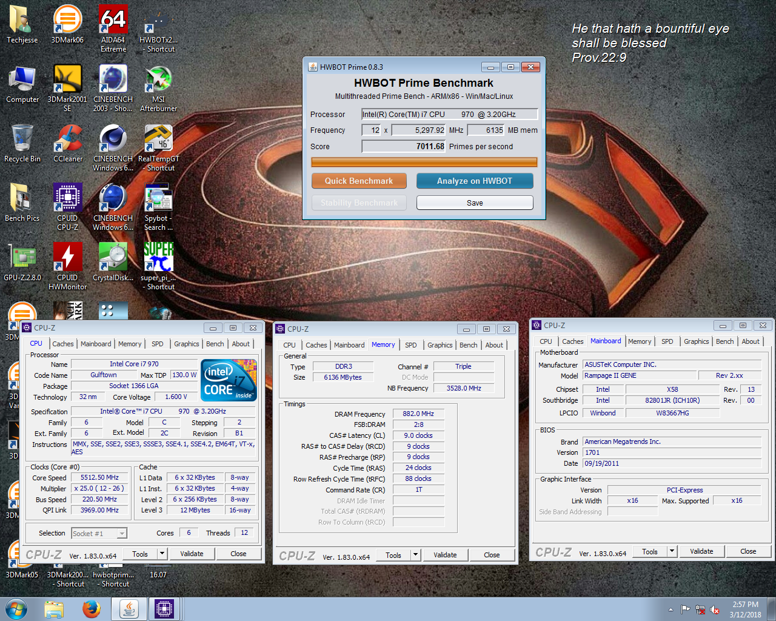Click Tools button in Mainboard window
This screenshot has height=621, width=776.
[x=650, y=551]
